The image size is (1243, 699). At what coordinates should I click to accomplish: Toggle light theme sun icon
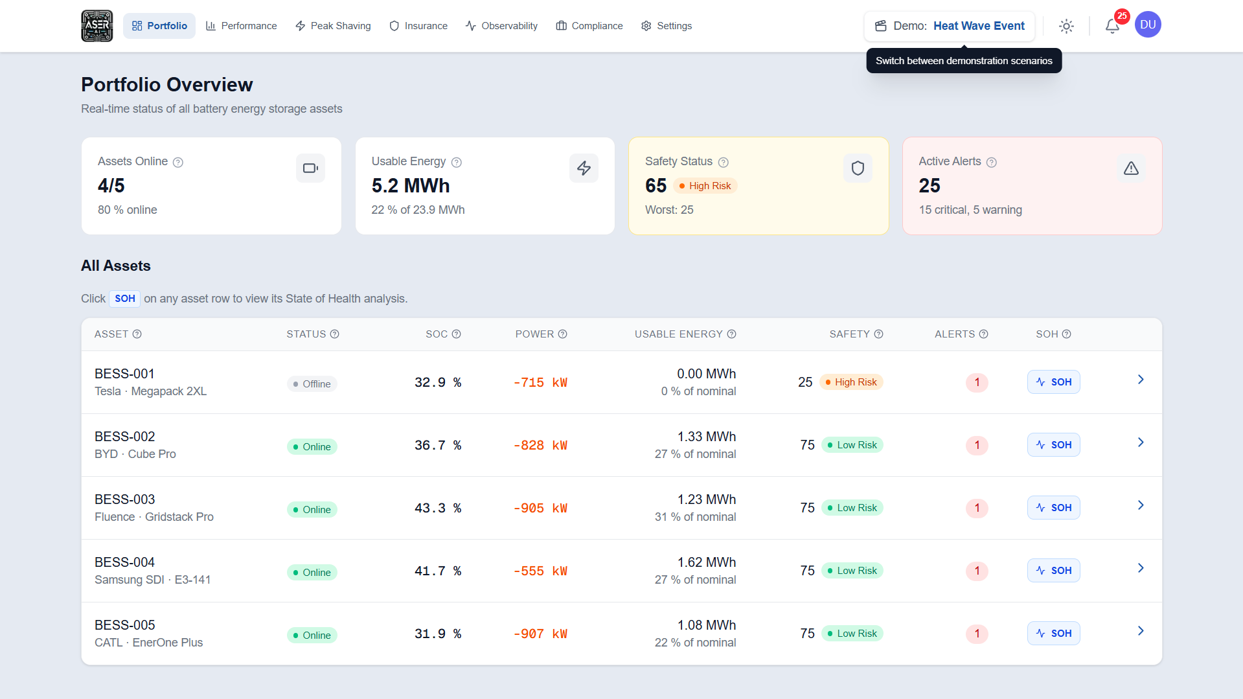click(x=1066, y=26)
